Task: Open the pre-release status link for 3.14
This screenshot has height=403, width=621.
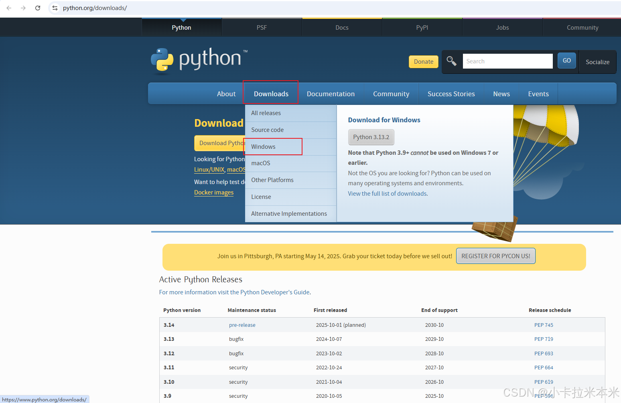Action: (242, 325)
